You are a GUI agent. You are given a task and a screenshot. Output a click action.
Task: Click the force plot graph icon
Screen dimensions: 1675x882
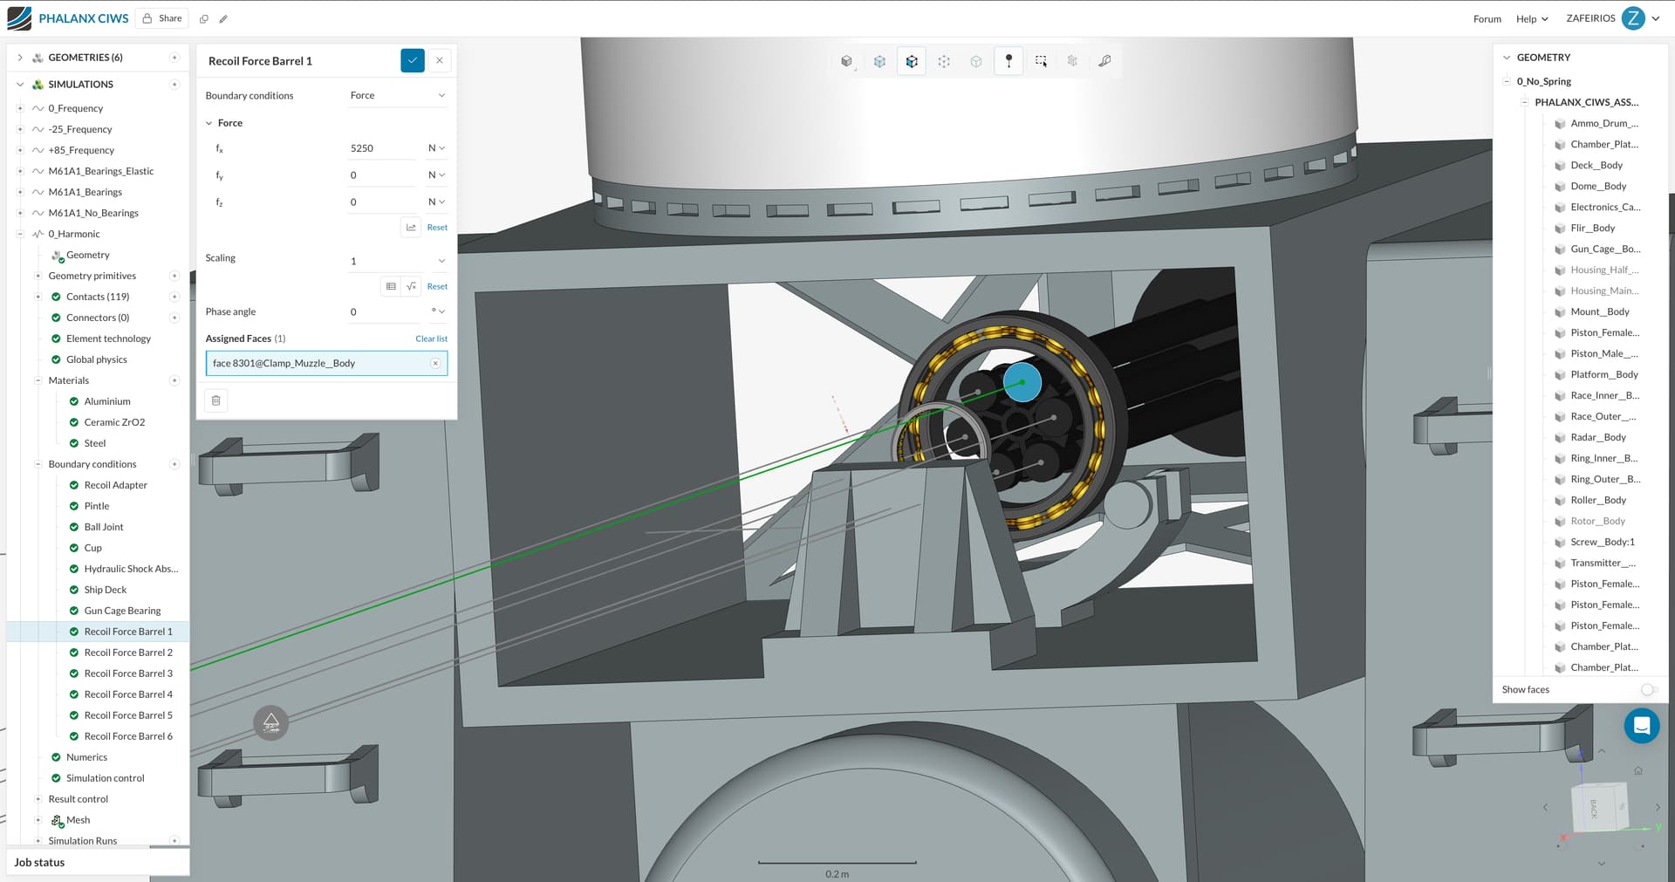[411, 228]
